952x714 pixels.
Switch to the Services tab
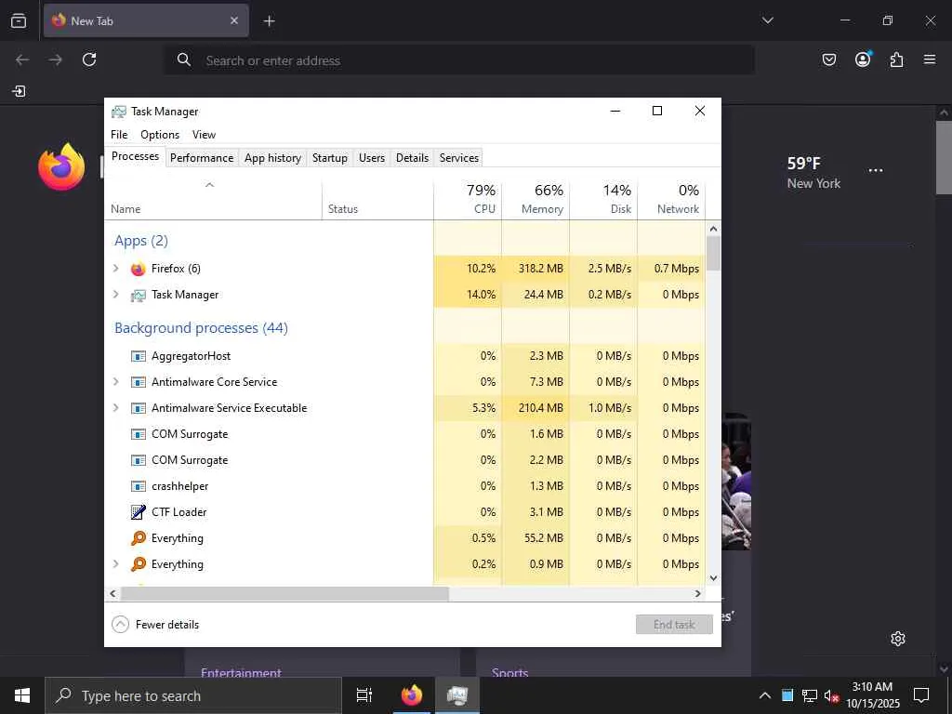point(459,158)
